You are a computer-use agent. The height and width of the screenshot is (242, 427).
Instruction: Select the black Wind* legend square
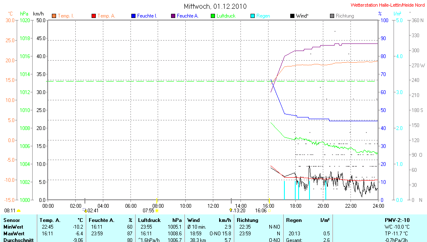pyautogui.click(x=292, y=16)
